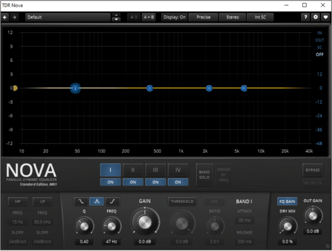
Task: Click the Q value field 0.40
Action: pyautogui.click(x=84, y=242)
